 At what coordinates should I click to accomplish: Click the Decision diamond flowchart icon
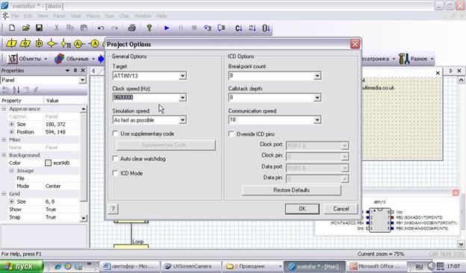pyautogui.click(x=52, y=43)
